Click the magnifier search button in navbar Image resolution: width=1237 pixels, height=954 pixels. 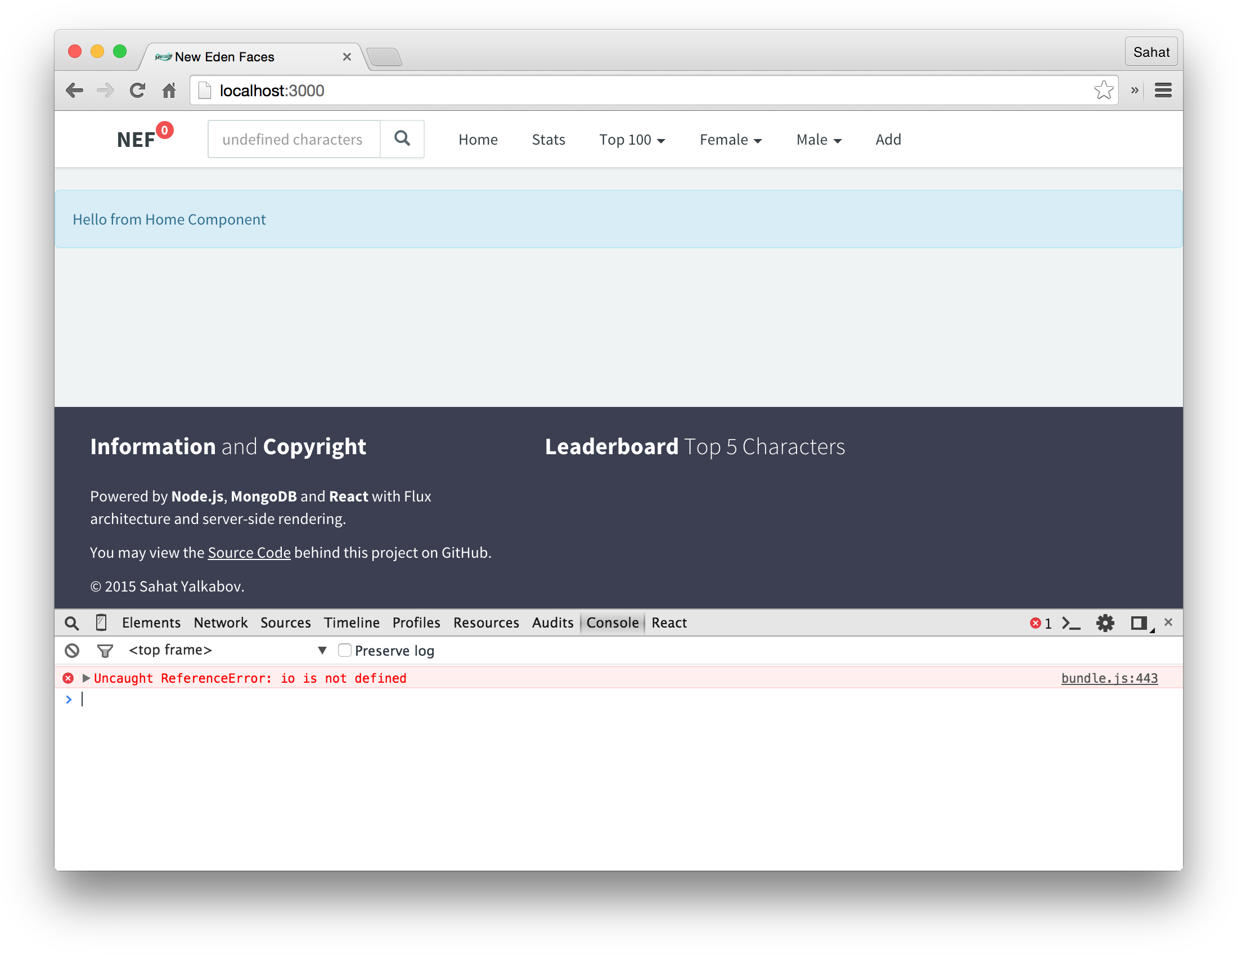tap(402, 139)
